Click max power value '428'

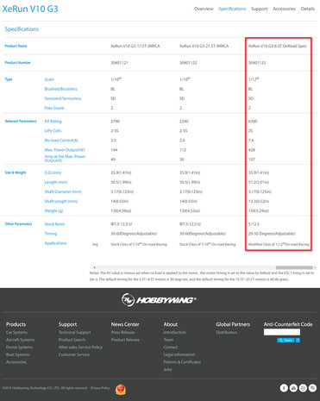[252, 150]
